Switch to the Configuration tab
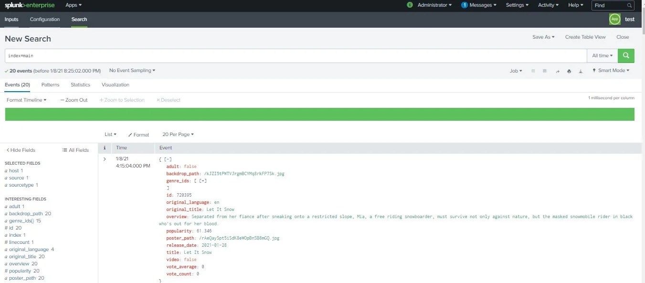Viewport: 645px width, 283px height. point(45,19)
